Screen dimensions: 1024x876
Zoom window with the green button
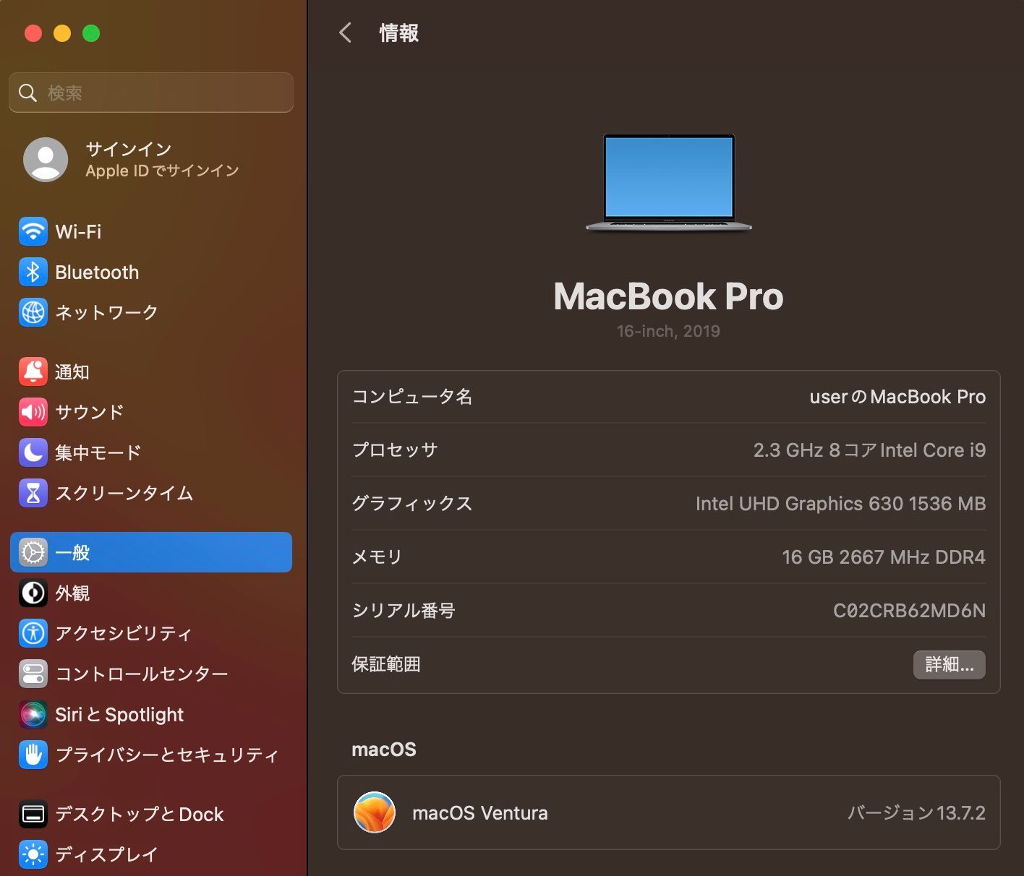tap(91, 33)
